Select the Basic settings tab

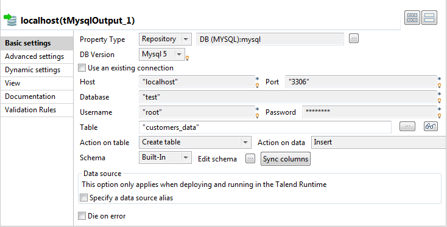point(37,43)
